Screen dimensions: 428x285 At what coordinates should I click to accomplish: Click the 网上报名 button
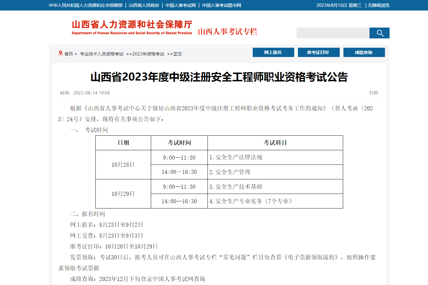click(x=273, y=52)
